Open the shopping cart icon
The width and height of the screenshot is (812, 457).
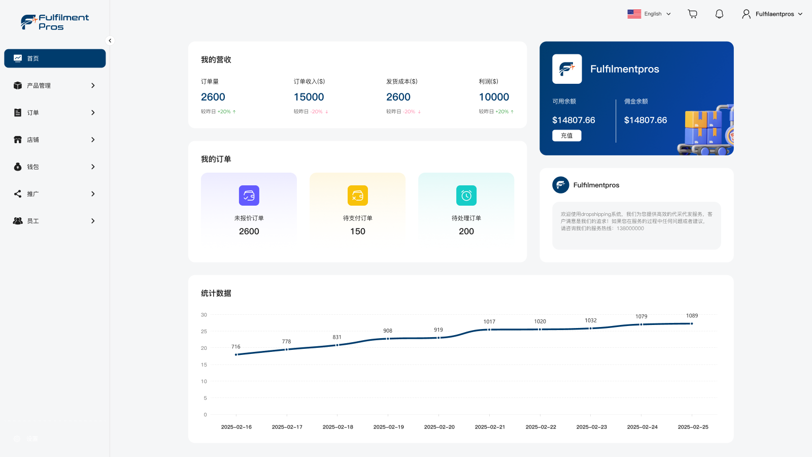click(x=692, y=14)
